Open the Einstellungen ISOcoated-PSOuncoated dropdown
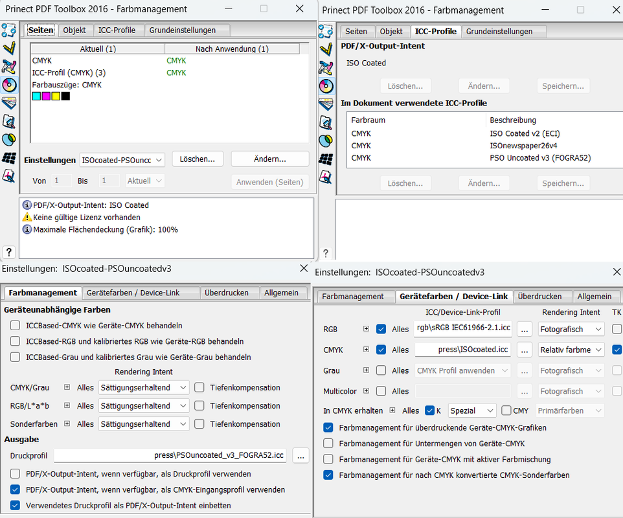The image size is (623, 518). pyautogui.click(x=122, y=160)
